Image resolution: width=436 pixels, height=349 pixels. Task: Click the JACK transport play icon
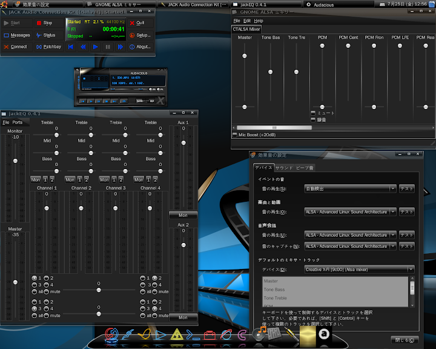pyautogui.click(x=96, y=47)
